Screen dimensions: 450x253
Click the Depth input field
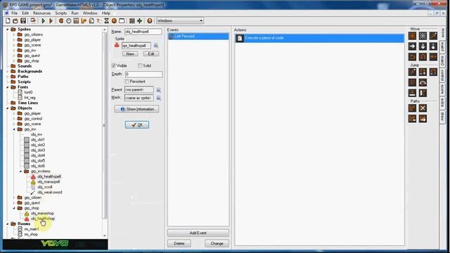143,74
